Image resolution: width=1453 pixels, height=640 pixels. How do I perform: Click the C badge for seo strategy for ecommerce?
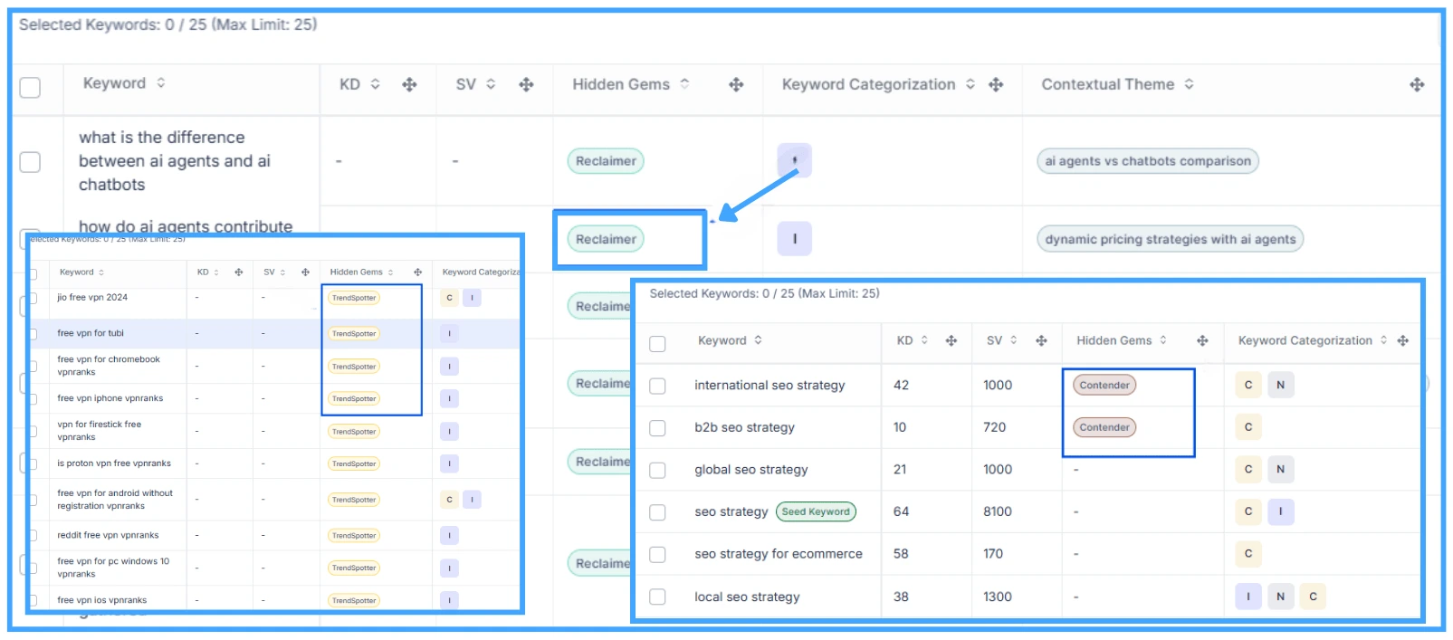pos(1248,553)
